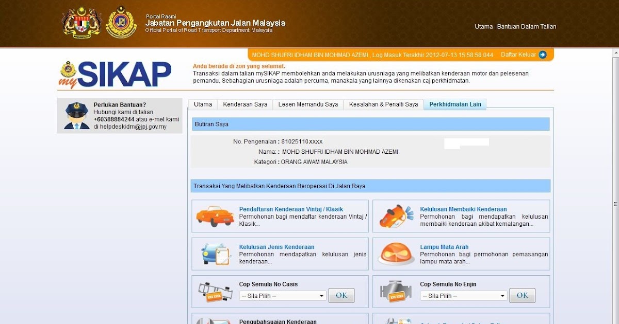The width and height of the screenshot is (619, 324).
Task: Switch to the Kenderaan Saya tab
Action: 245,104
